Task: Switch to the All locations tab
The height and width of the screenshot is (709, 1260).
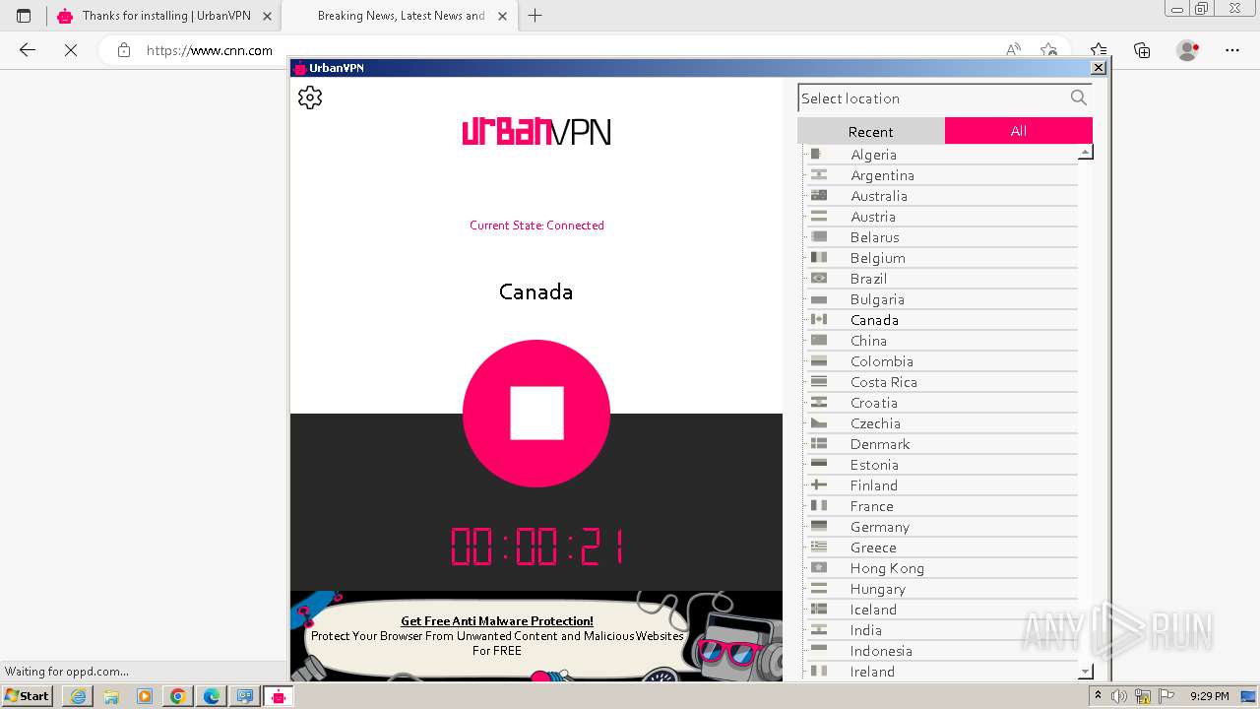Action: (x=1019, y=131)
